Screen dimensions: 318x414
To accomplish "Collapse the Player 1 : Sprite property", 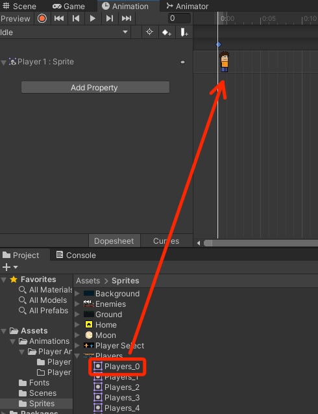I will click(x=3, y=62).
